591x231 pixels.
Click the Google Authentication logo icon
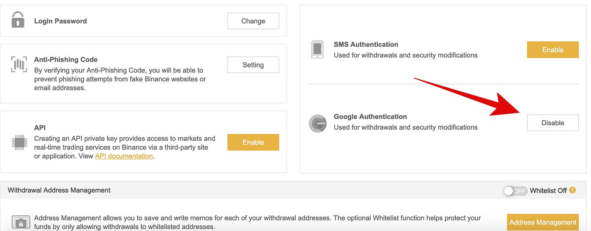click(x=318, y=124)
